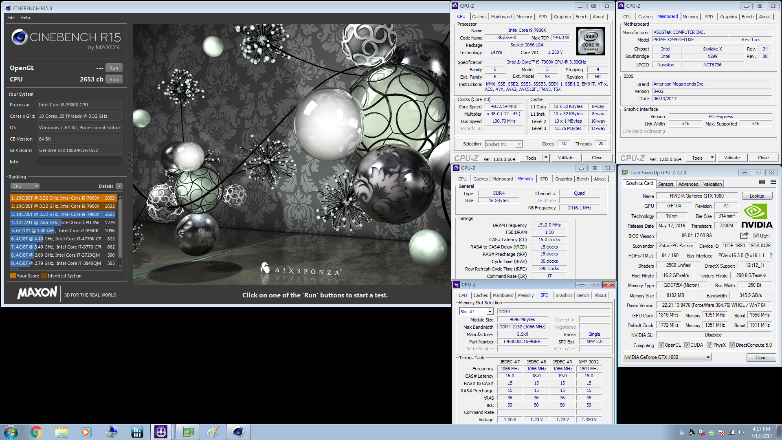
Task: Switch to Cinebench via its taskbar icon
Action: pyautogui.click(x=238, y=432)
